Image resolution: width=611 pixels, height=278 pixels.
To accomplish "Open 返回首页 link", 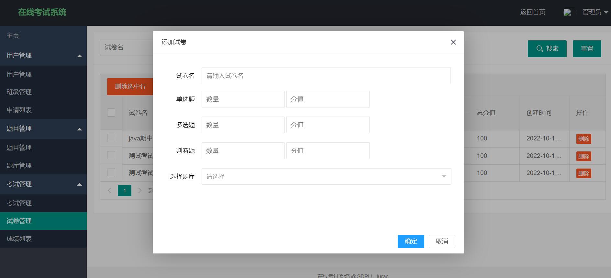I will coord(532,12).
